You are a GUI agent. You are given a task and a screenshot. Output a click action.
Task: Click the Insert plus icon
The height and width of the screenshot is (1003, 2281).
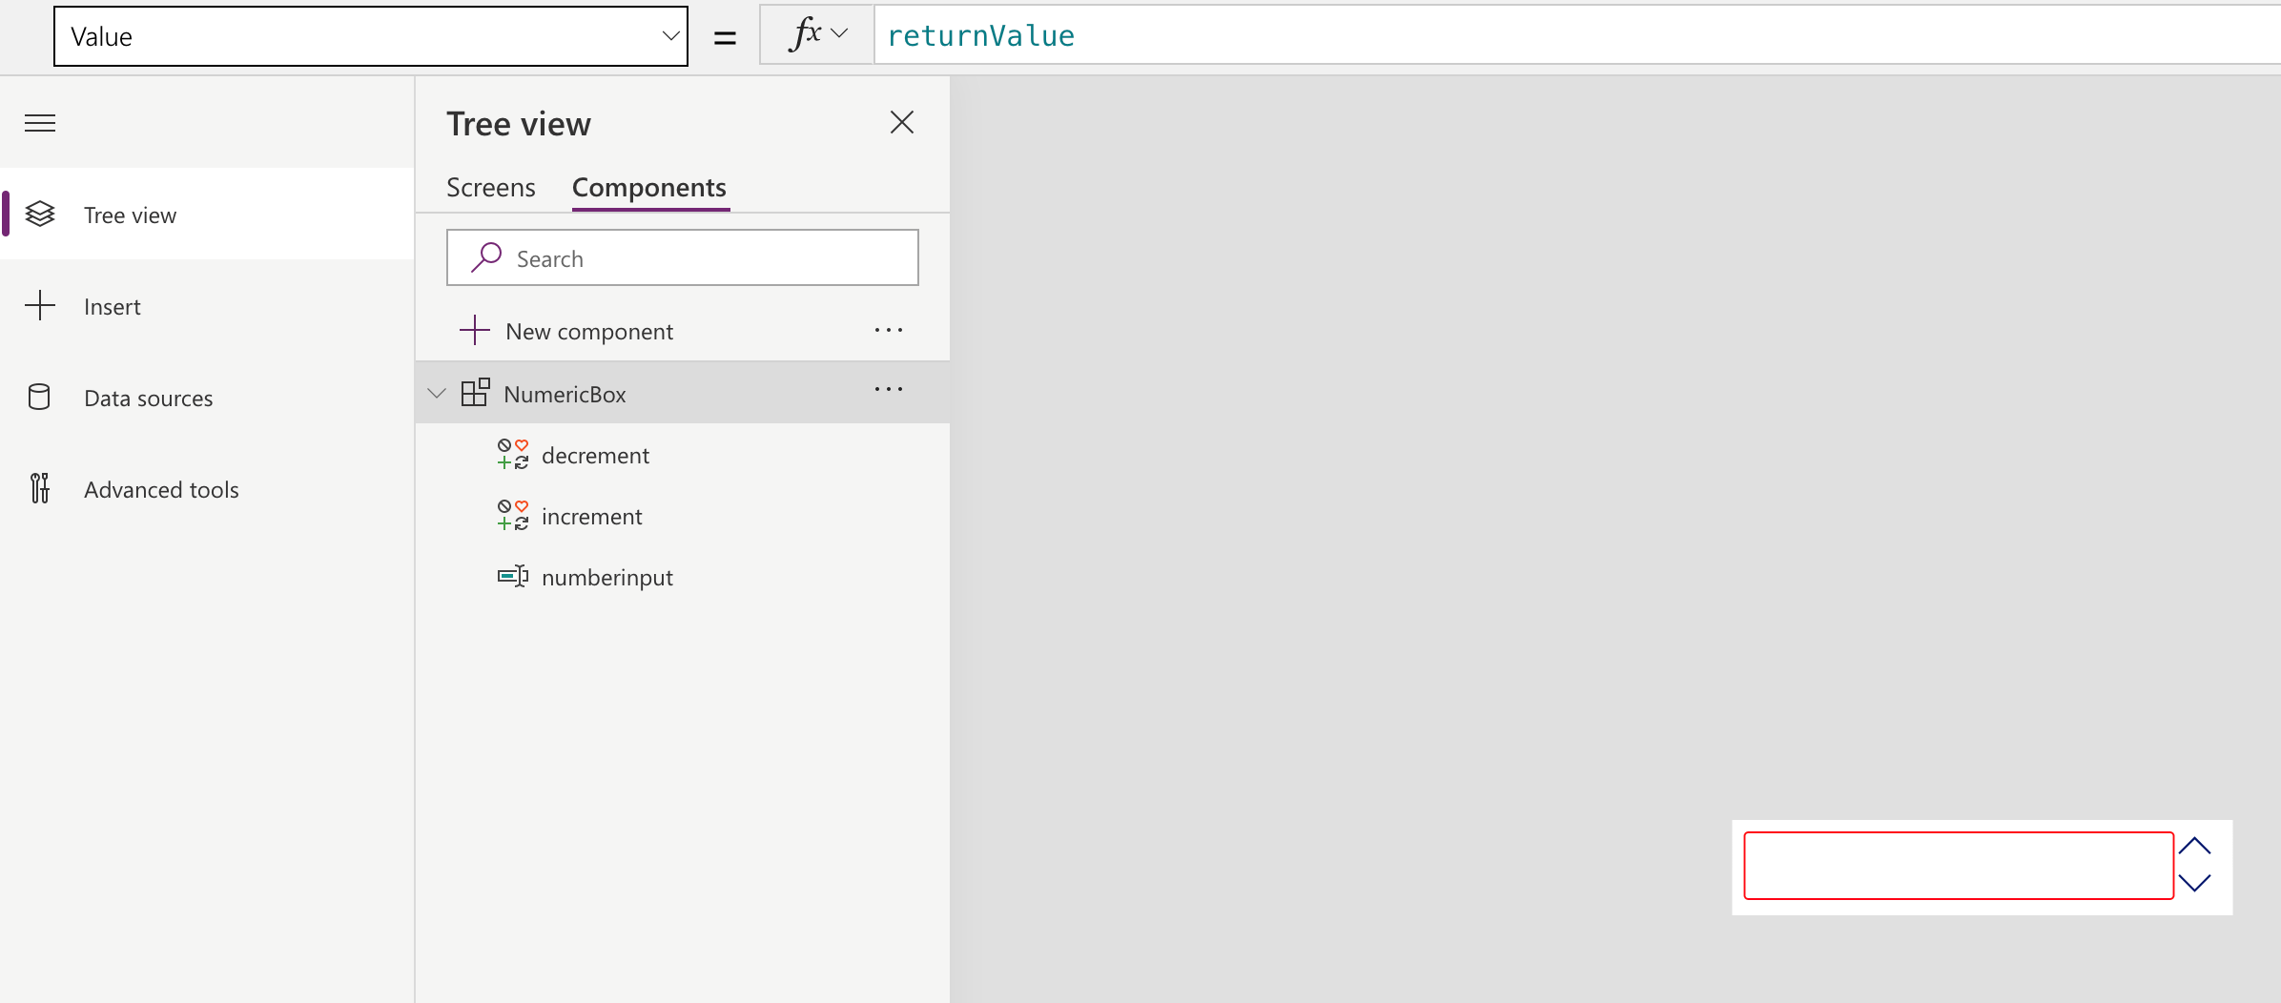click(x=40, y=306)
